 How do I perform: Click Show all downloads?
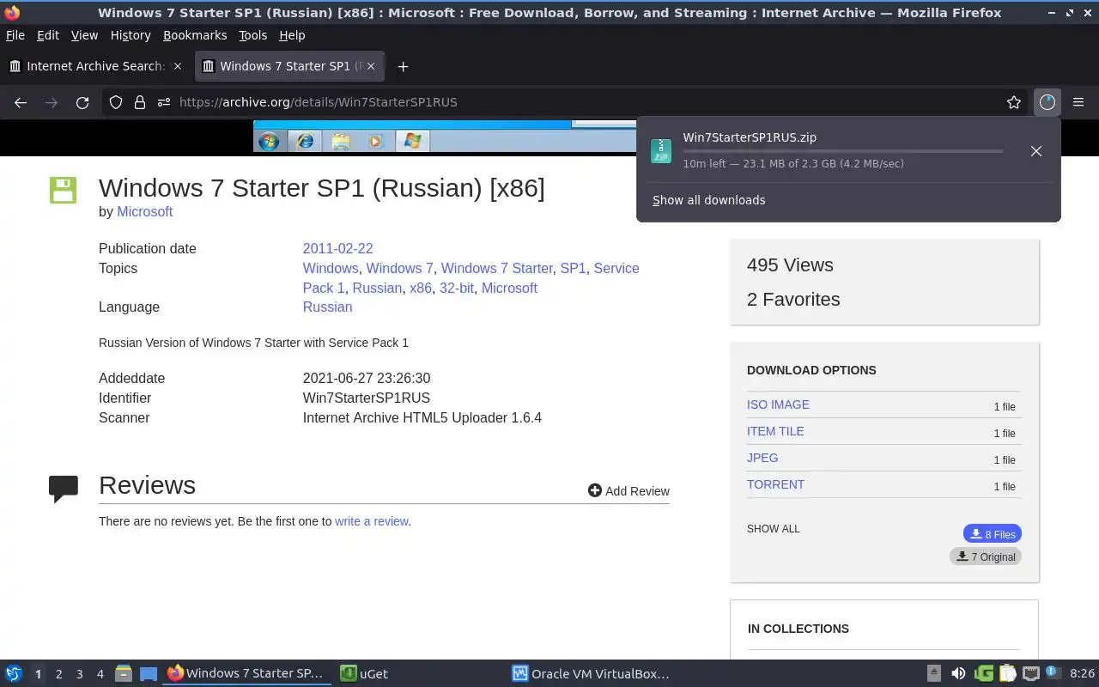708,200
